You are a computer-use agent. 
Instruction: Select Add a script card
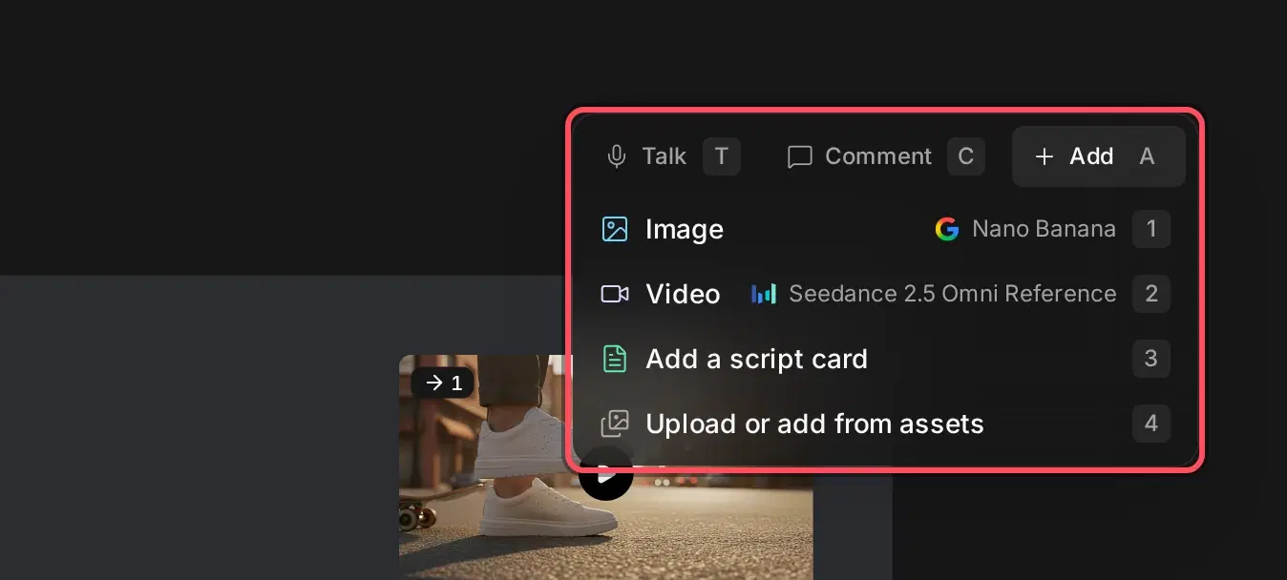885,359
